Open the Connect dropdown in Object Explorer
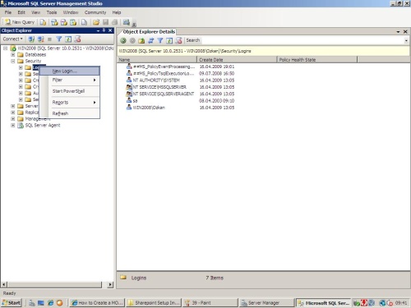The height and width of the screenshot is (308, 411). [12, 39]
